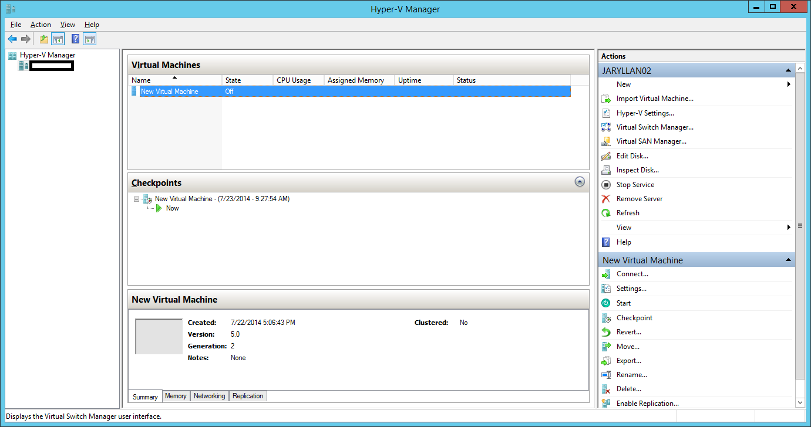Collapse the New Virtual Machine actions section
811x427 pixels.
789,260
